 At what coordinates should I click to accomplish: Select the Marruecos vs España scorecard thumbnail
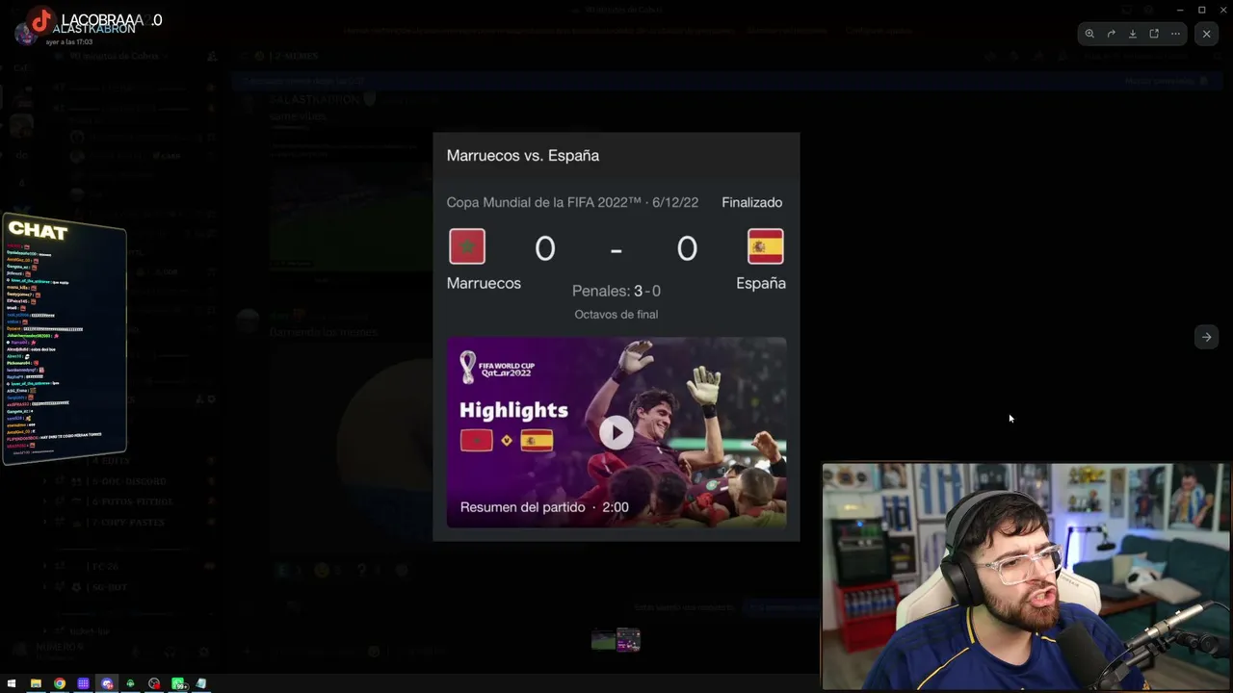[x=629, y=640]
